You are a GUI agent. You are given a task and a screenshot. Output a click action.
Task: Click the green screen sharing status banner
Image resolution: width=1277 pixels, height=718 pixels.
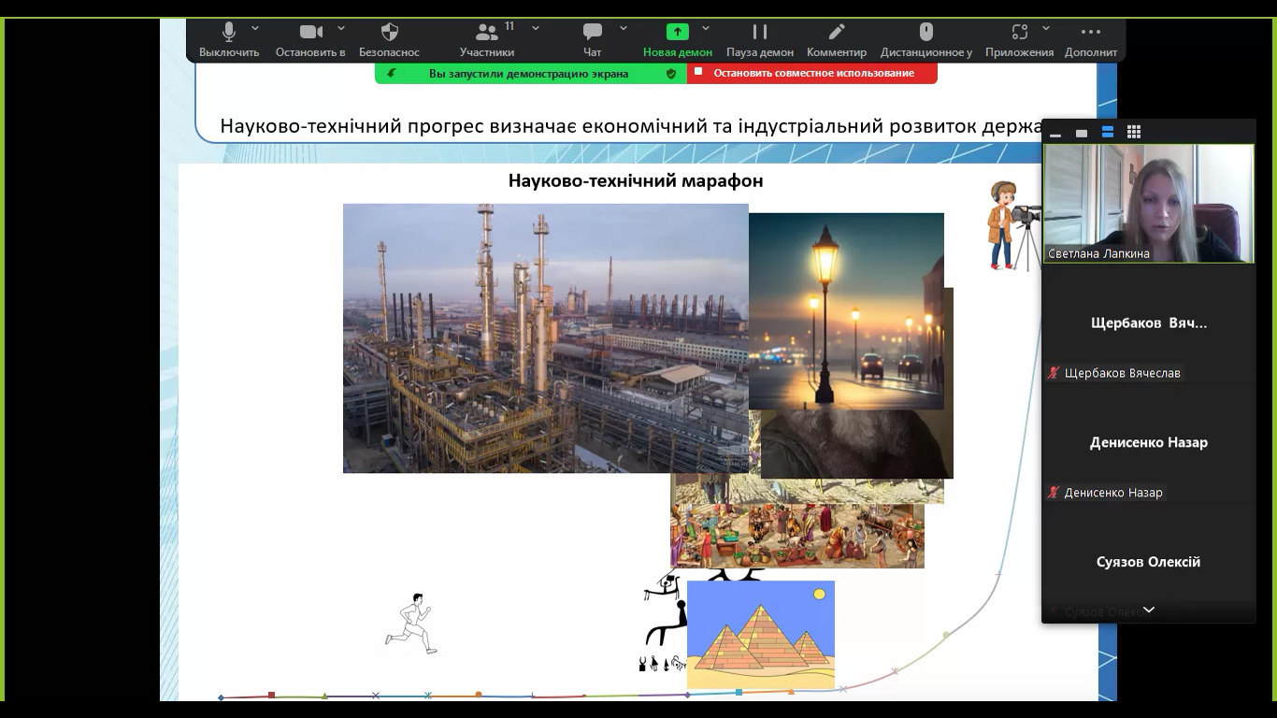pyautogui.click(x=529, y=73)
